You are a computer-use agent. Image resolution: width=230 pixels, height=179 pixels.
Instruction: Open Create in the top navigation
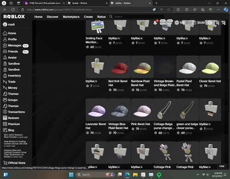coord(88,17)
